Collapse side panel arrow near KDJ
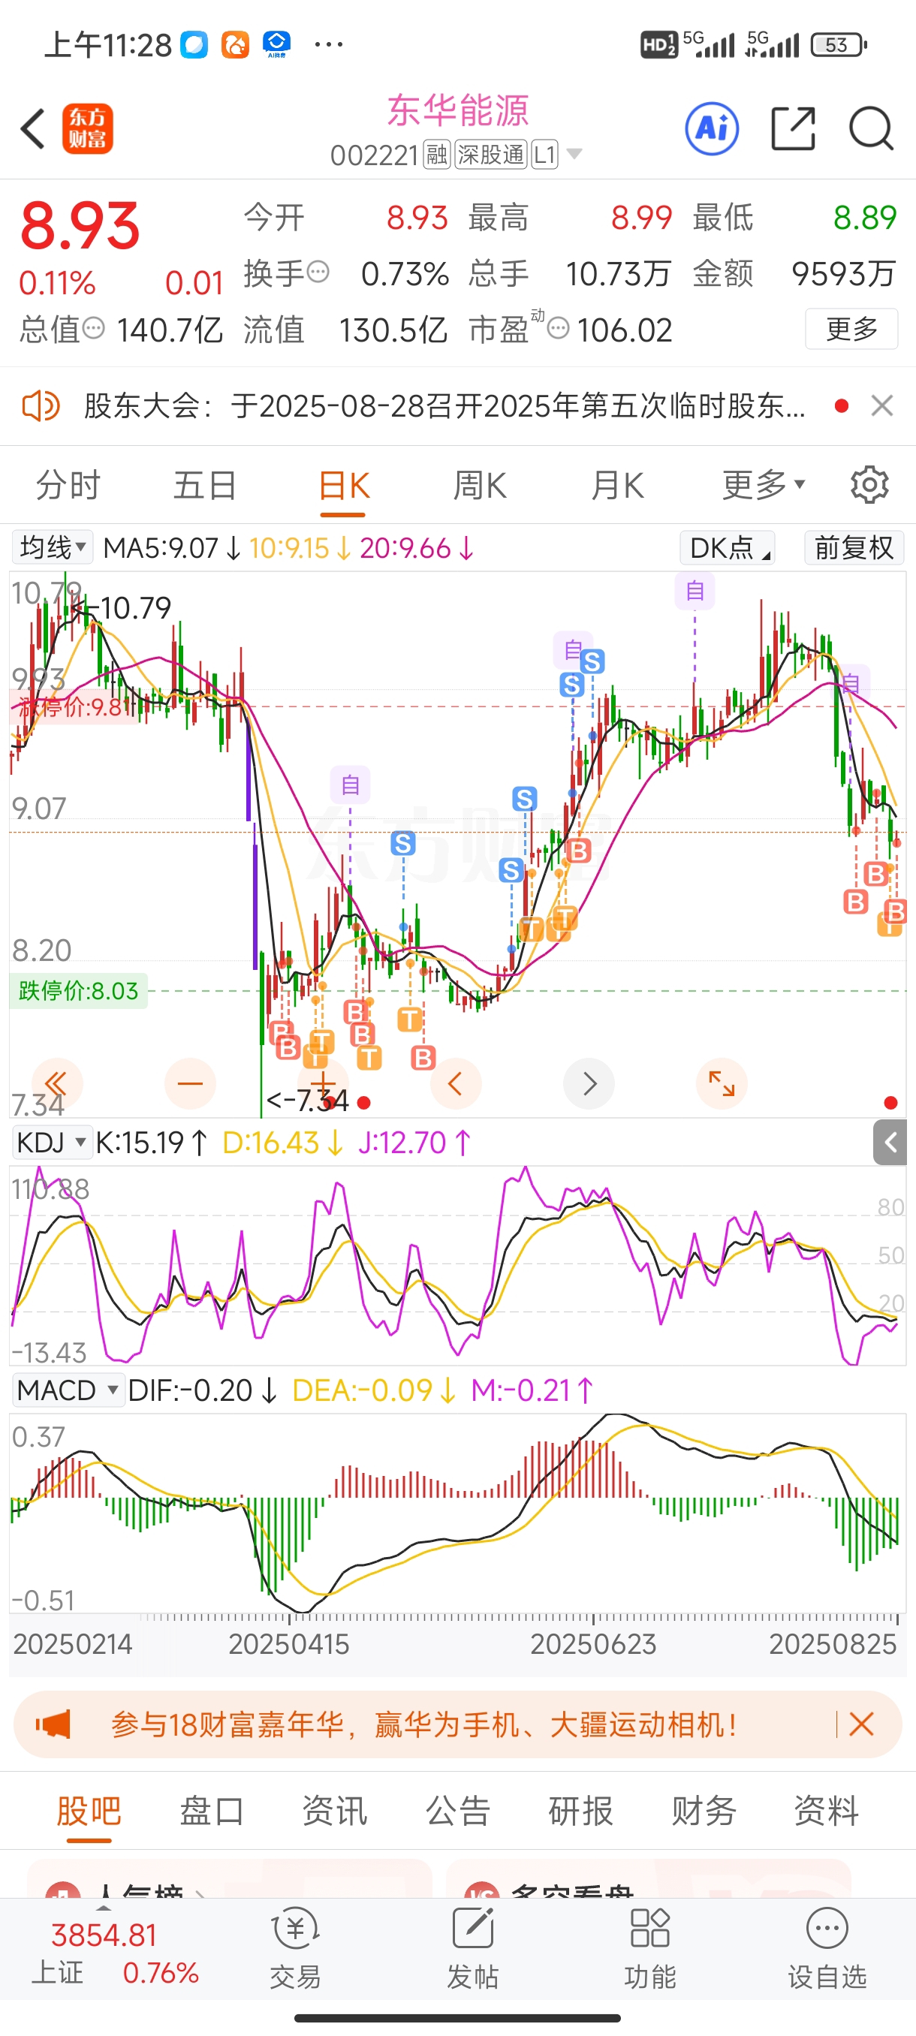The image size is (916, 2036). (x=890, y=1142)
